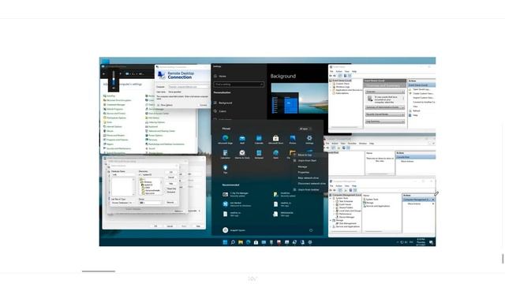This screenshot has width=505, height=284.
Task: Open Background in the Settings sidebar
Action: [x=225, y=103]
